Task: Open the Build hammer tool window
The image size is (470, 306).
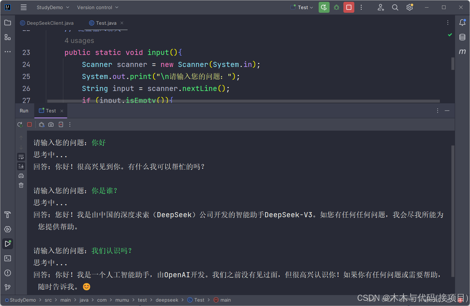Action: point(8,215)
